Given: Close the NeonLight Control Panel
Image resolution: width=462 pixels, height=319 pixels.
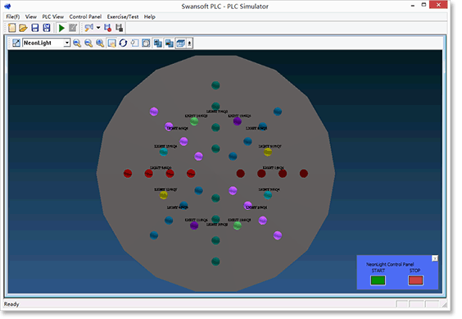Looking at the screenshot, I should click(435, 258).
